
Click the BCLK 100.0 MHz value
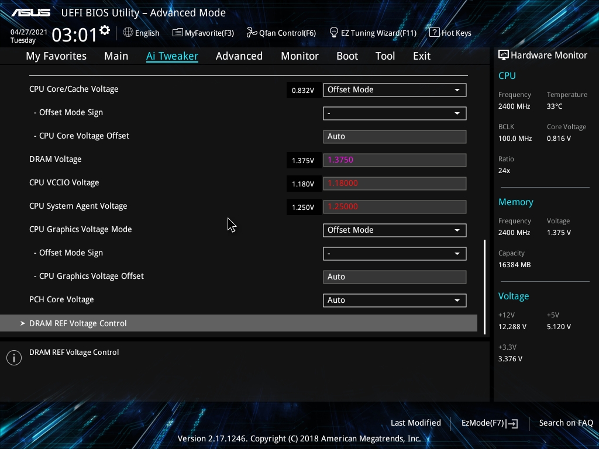coord(515,139)
